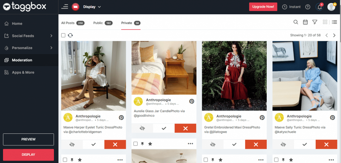The width and height of the screenshot is (341, 163).
Task: Expand the Personalize submenu
Action: 29,48
